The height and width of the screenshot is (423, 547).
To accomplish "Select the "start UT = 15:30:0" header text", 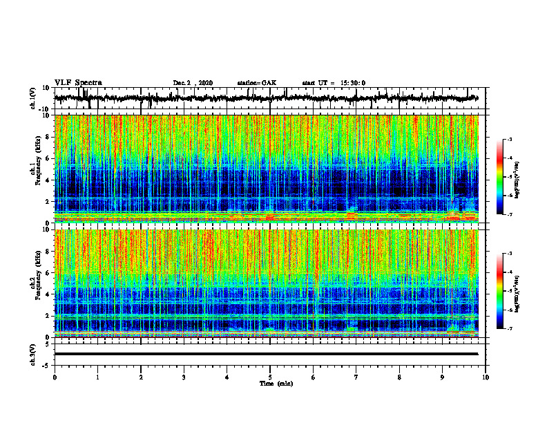I will point(334,83).
